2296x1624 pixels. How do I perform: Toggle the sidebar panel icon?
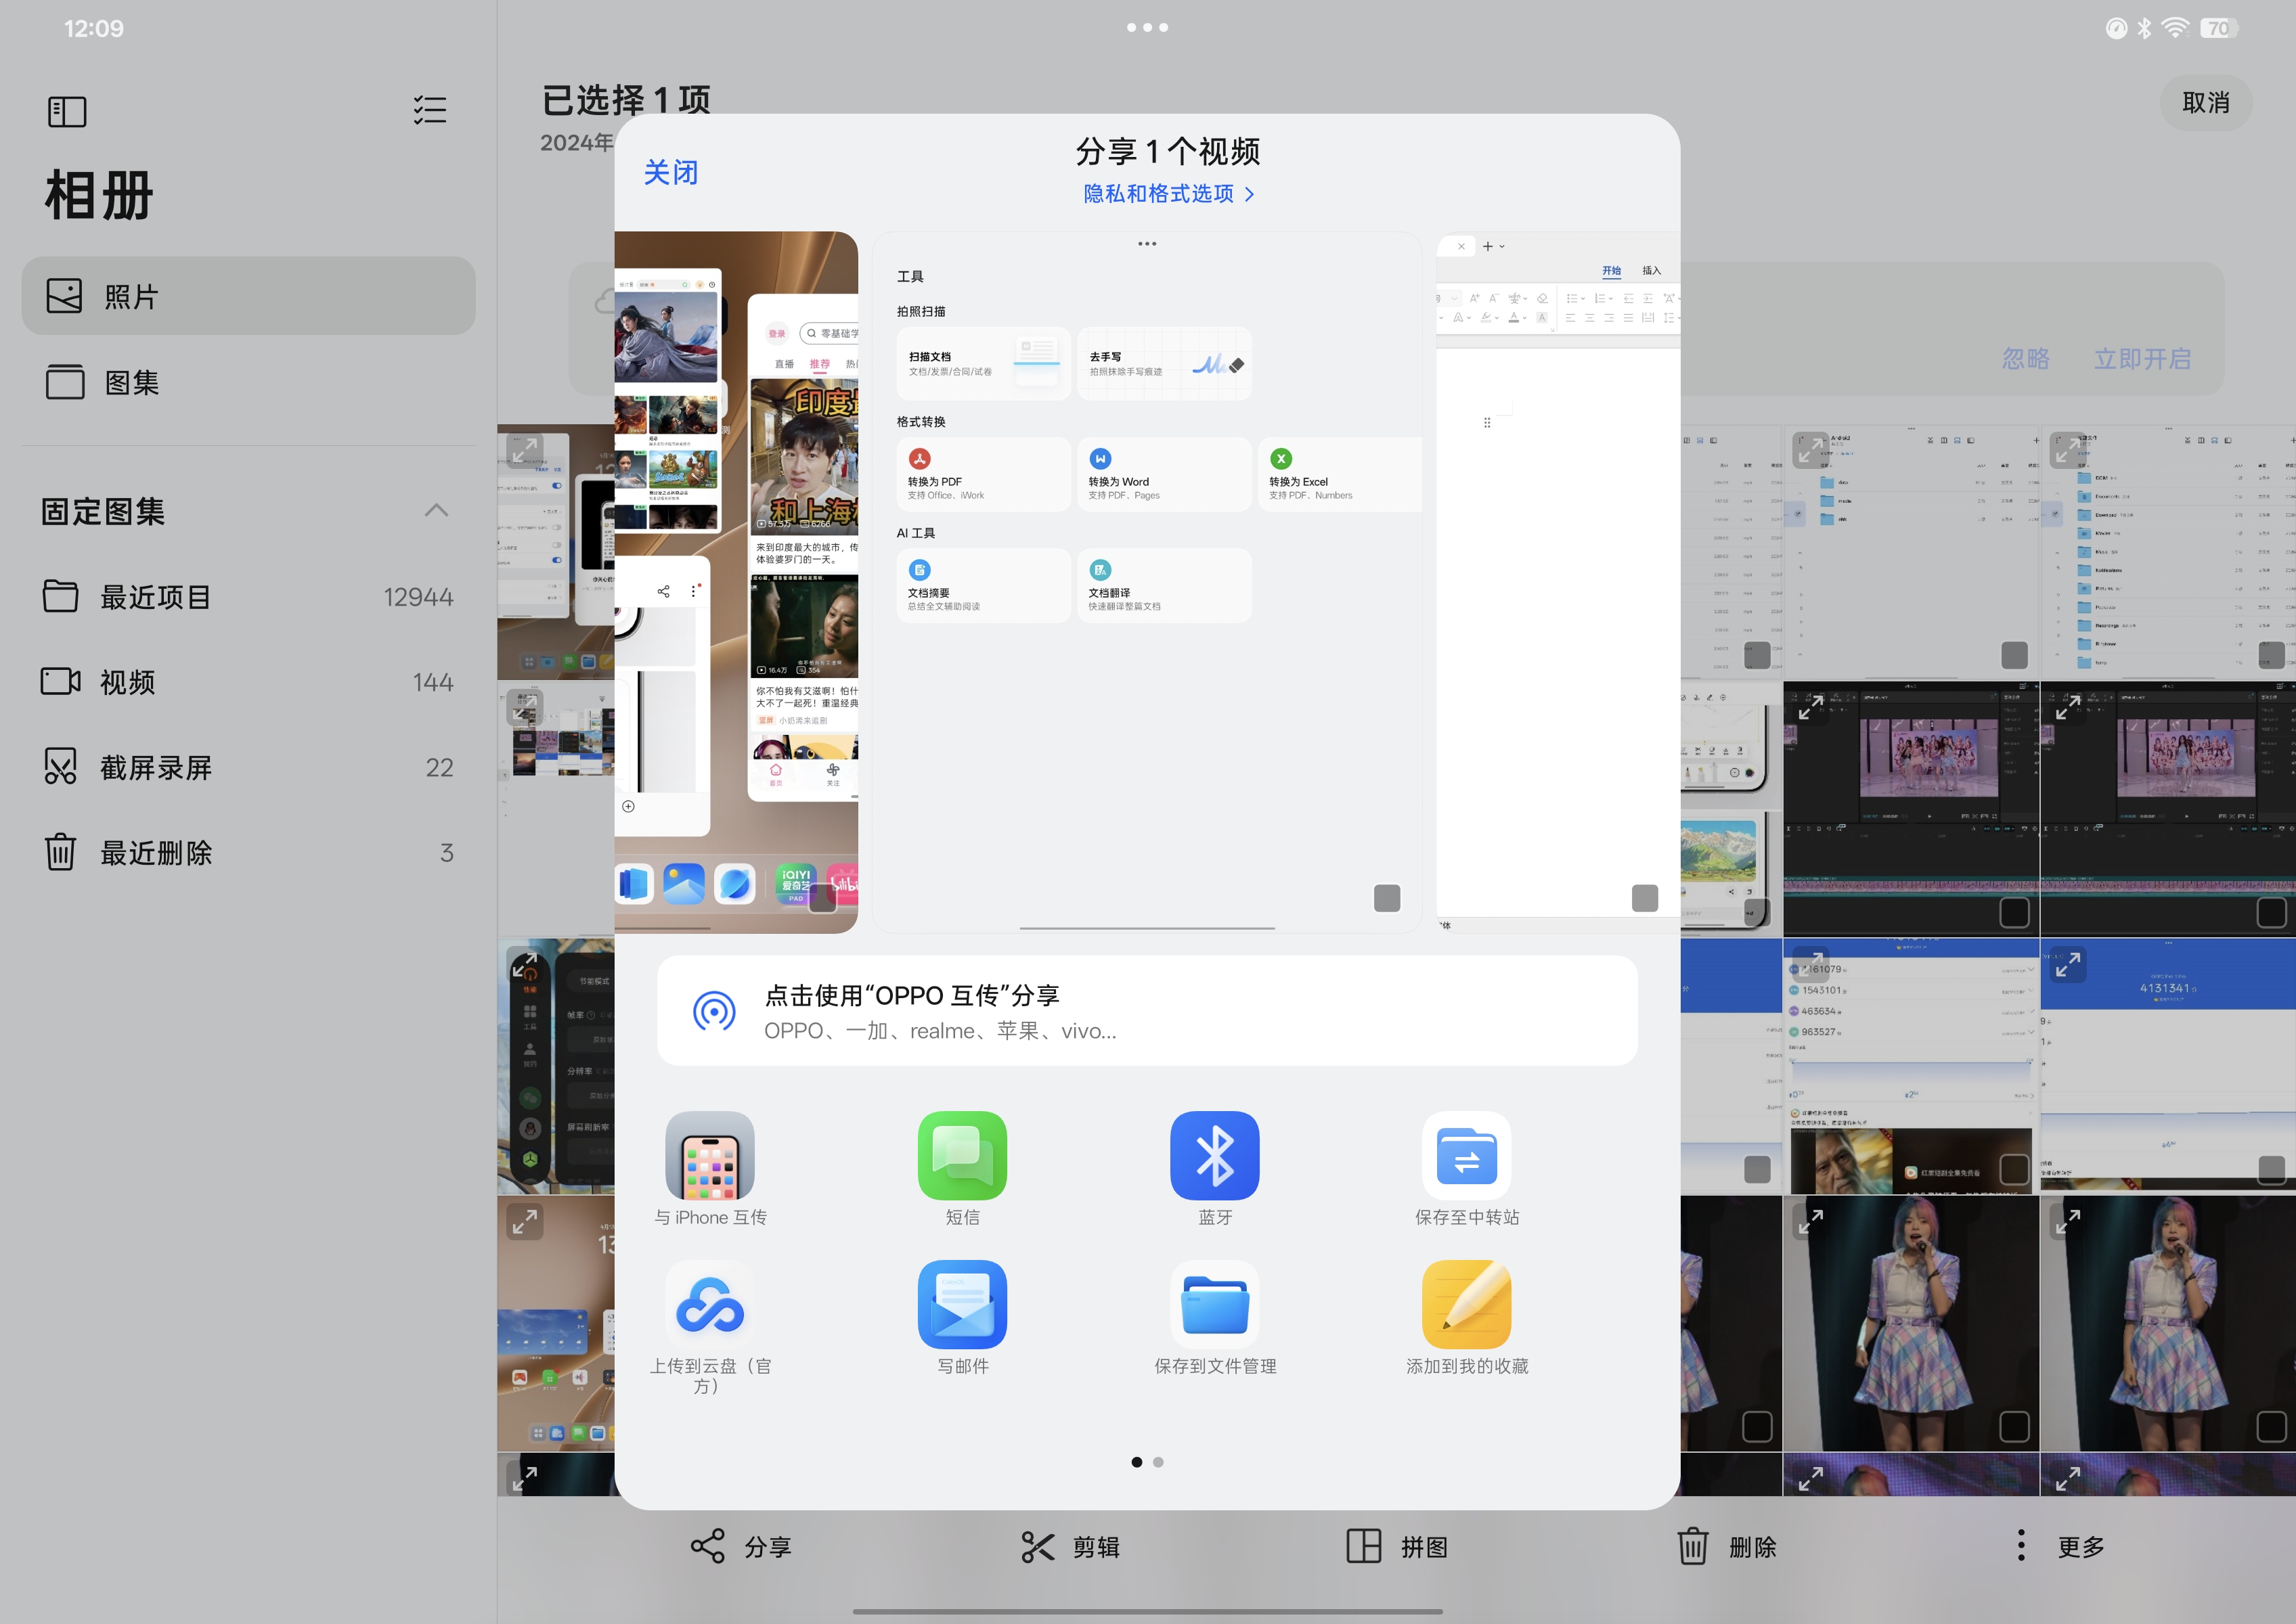click(67, 111)
